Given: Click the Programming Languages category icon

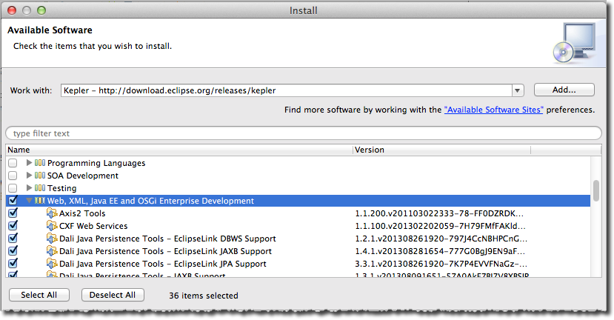Looking at the screenshot, I should click(40, 163).
